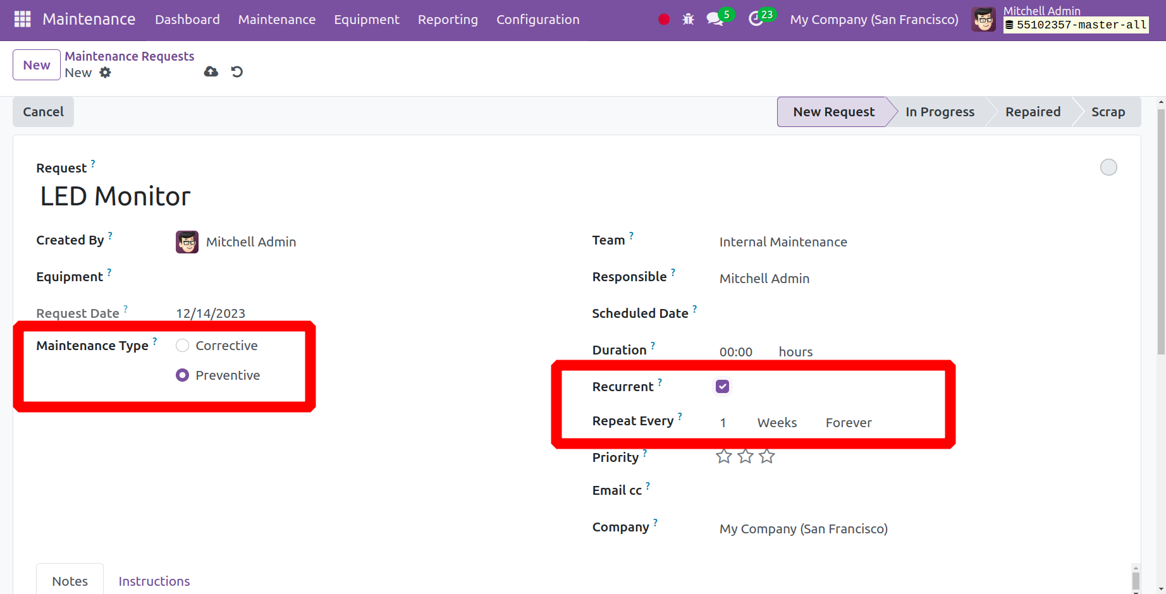
Task: Click Mitchell Admin avatar in top bar
Action: [x=983, y=20]
